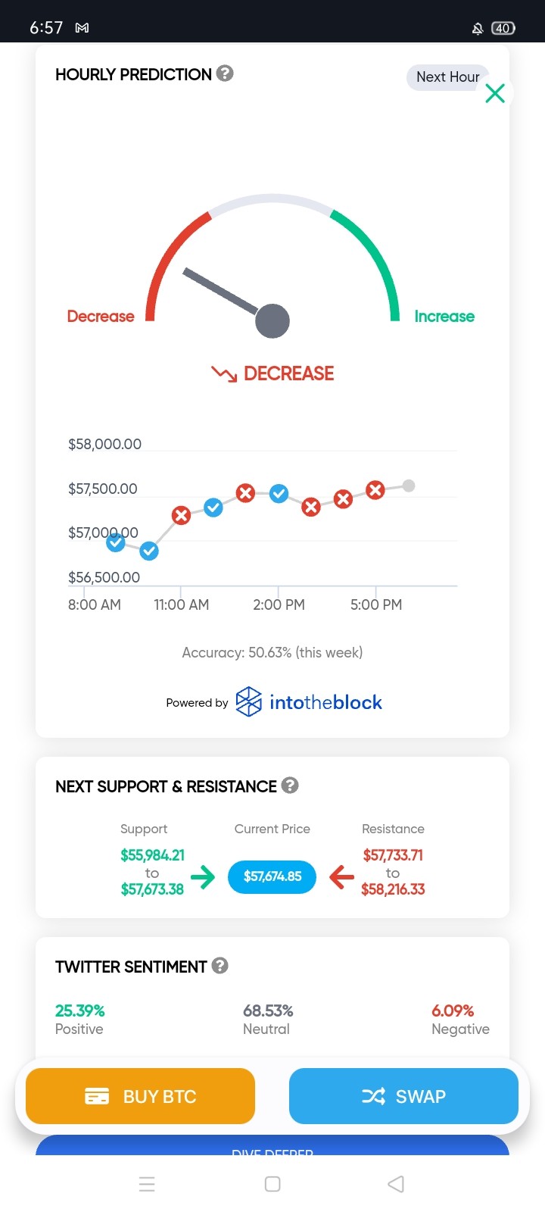Close the panel with the green X
The height and width of the screenshot is (1212, 545).
tap(495, 93)
